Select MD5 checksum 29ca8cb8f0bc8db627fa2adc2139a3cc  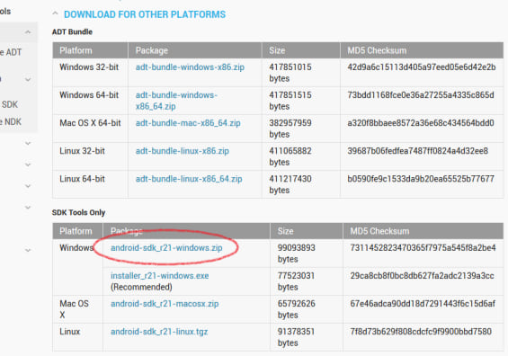pyautogui.click(x=422, y=276)
